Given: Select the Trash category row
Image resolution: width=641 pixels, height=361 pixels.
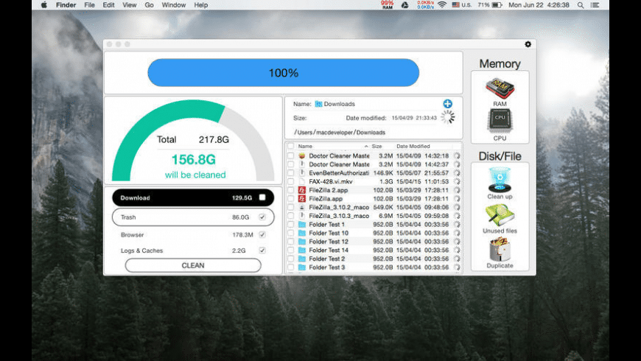Looking at the screenshot, I should (193, 217).
